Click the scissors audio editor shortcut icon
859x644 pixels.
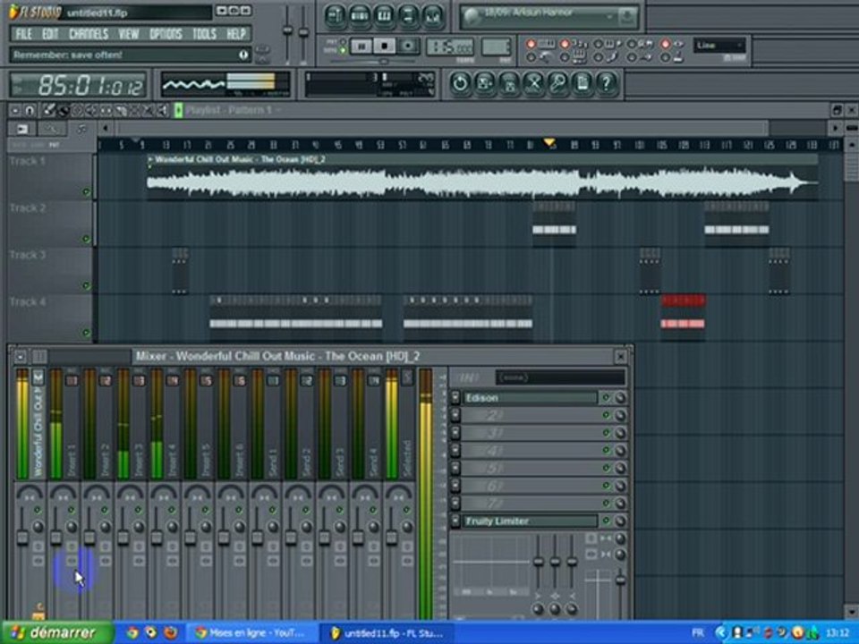coord(533,83)
